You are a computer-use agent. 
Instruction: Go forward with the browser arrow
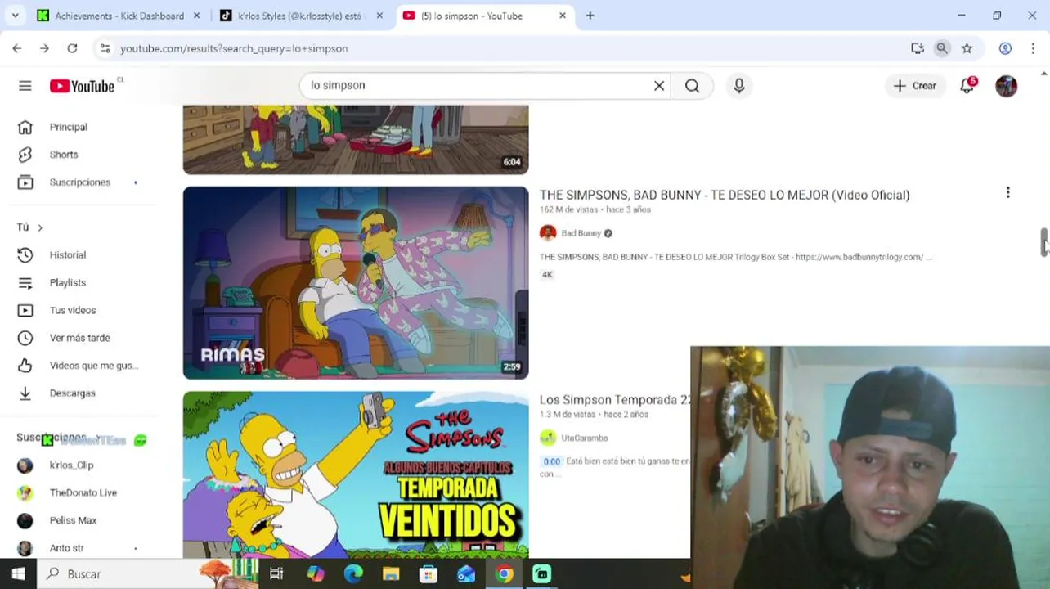pyautogui.click(x=44, y=48)
